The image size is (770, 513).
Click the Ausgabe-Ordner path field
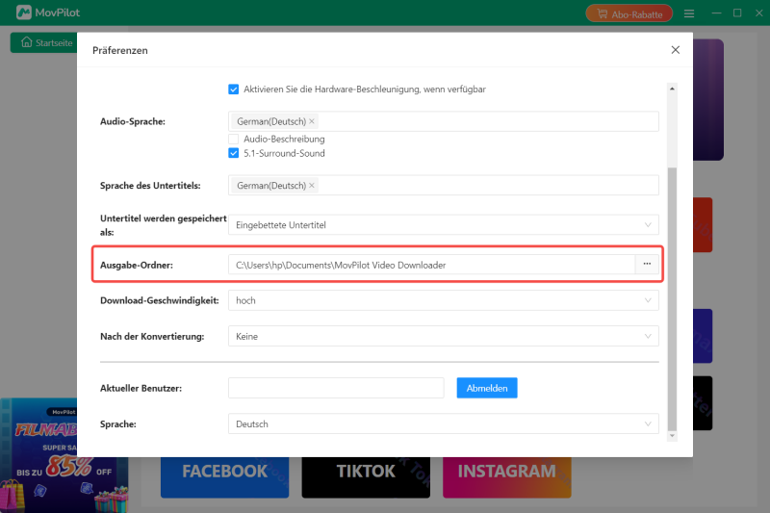tap(431, 265)
